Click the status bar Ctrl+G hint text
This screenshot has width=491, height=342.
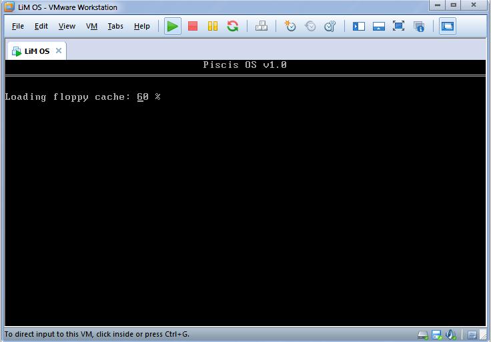pos(97,334)
